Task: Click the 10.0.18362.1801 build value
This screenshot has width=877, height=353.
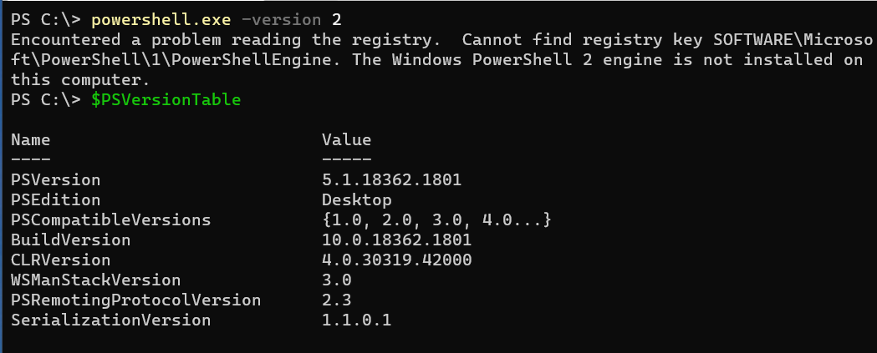Action: (x=396, y=240)
